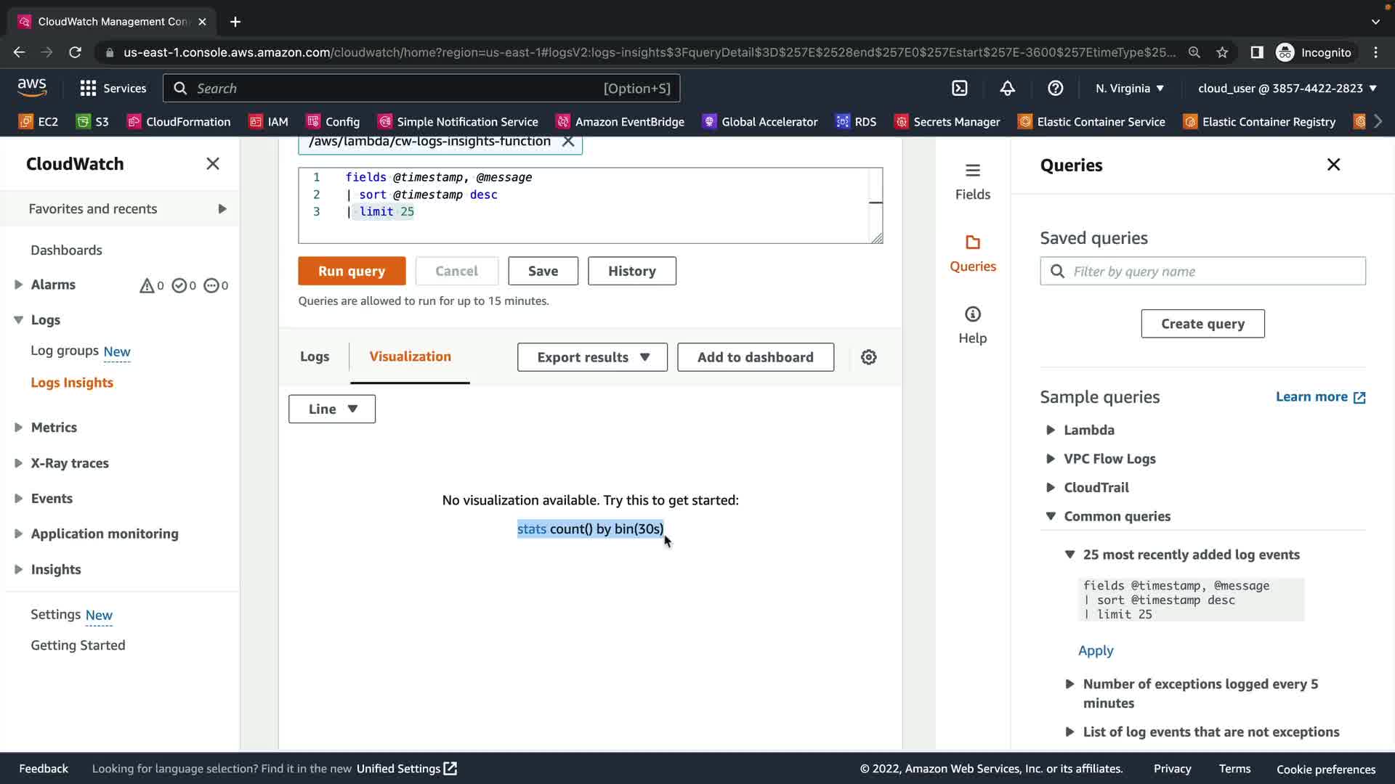Image resolution: width=1395 pixels, height=784 pixels.
Task: Open the Services grid menu
Action: (x=113, y=88)
